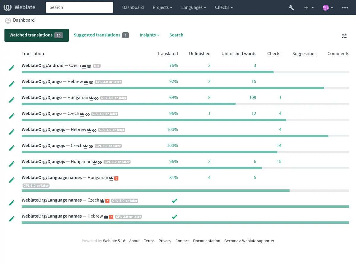Click the red alert icon beside Language names Czech
Viewport: 356px width, 265px height.
tap(107, 201)
